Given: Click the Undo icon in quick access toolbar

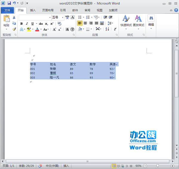Looking at the screenshot, I should 14,3.
